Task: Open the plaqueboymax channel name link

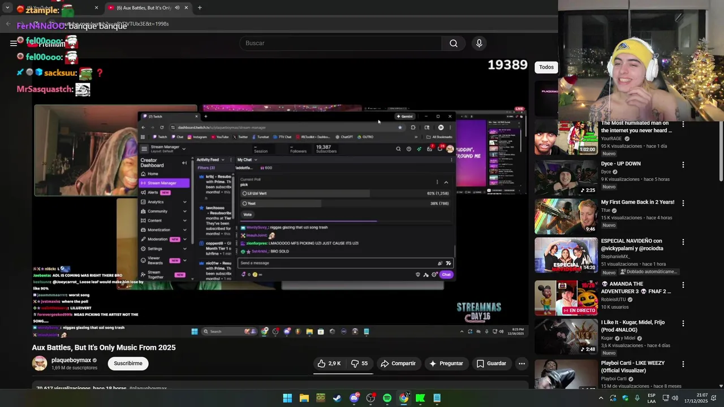Action: [71, 360]
